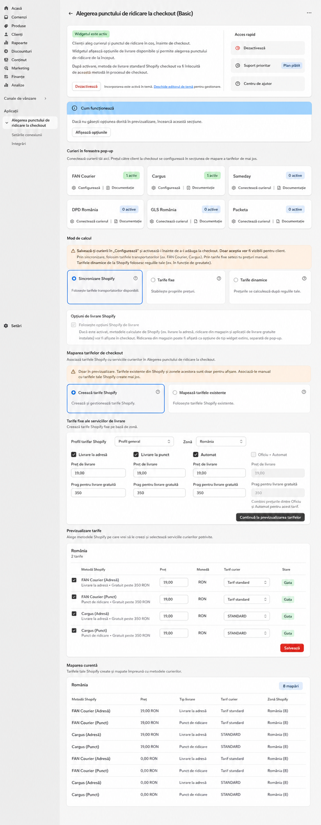The height and width of the screenshot is (825, 321).
Task: Open the Profil general dropdown
Action: click(x=144, y=442)
